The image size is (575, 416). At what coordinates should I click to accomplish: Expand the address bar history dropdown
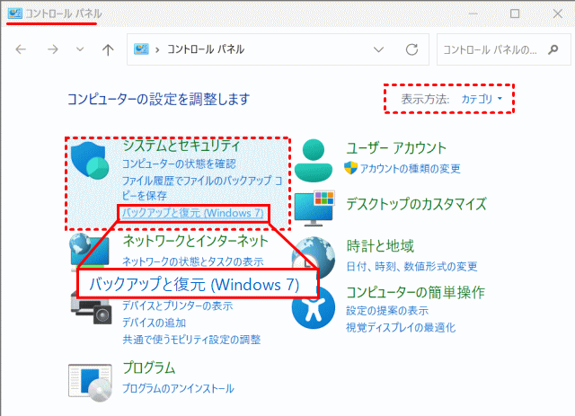click(378, 49)
